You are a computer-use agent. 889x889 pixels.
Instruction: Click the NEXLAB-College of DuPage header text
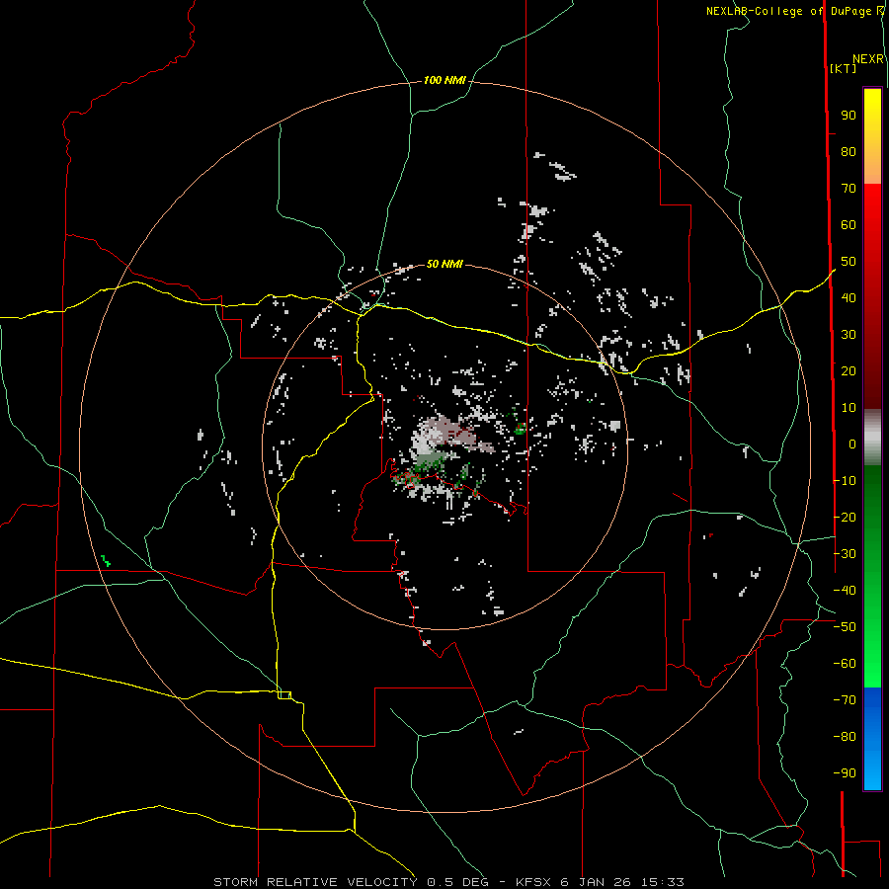click(788, 11)
